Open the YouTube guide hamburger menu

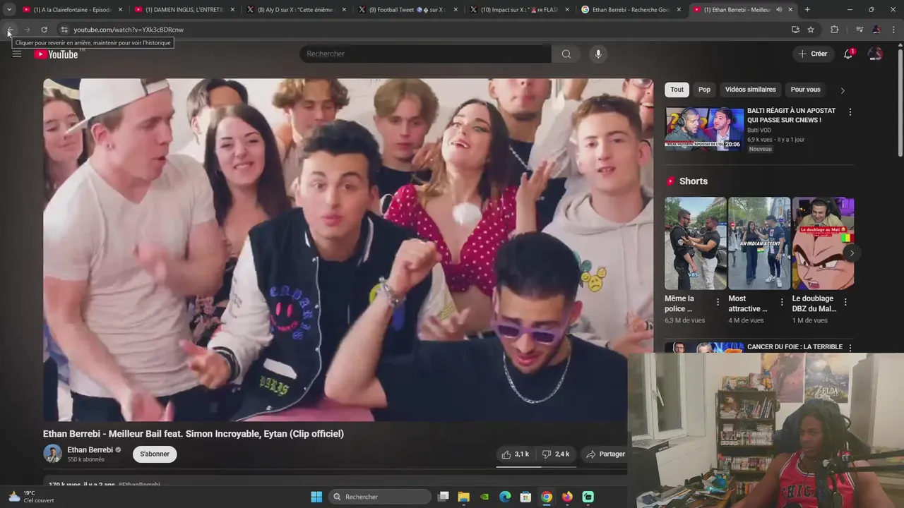click(17, 54)
